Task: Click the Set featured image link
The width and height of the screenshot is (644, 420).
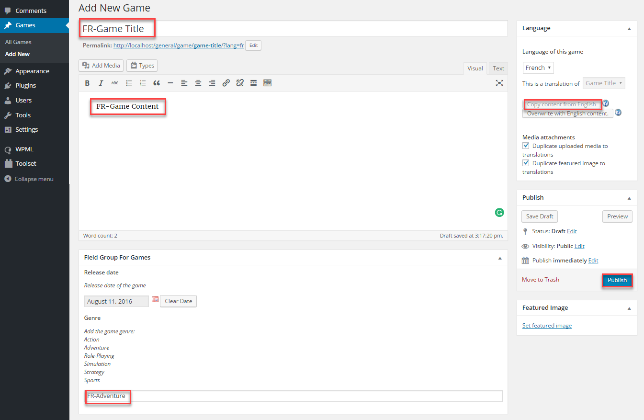Action: tap(547, 326)
